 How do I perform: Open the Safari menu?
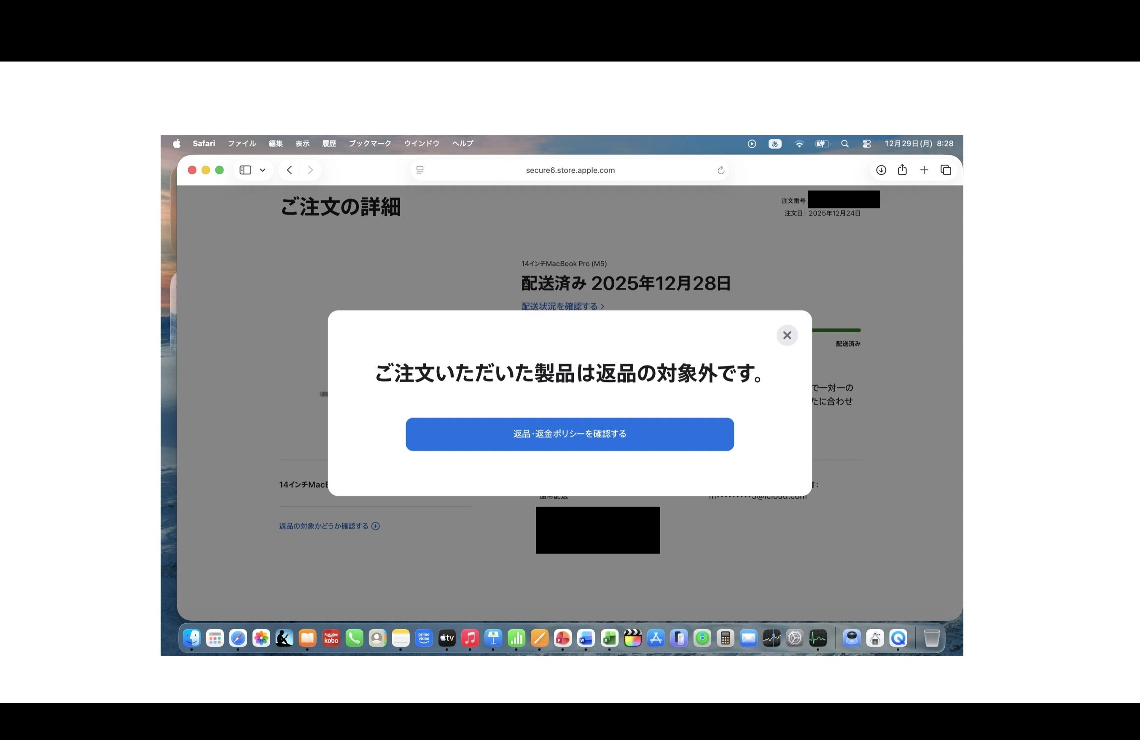[204, 144]
